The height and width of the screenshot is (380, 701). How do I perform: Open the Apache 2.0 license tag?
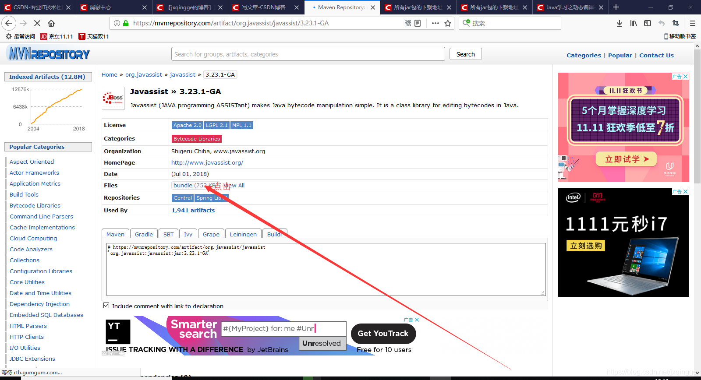188,125
